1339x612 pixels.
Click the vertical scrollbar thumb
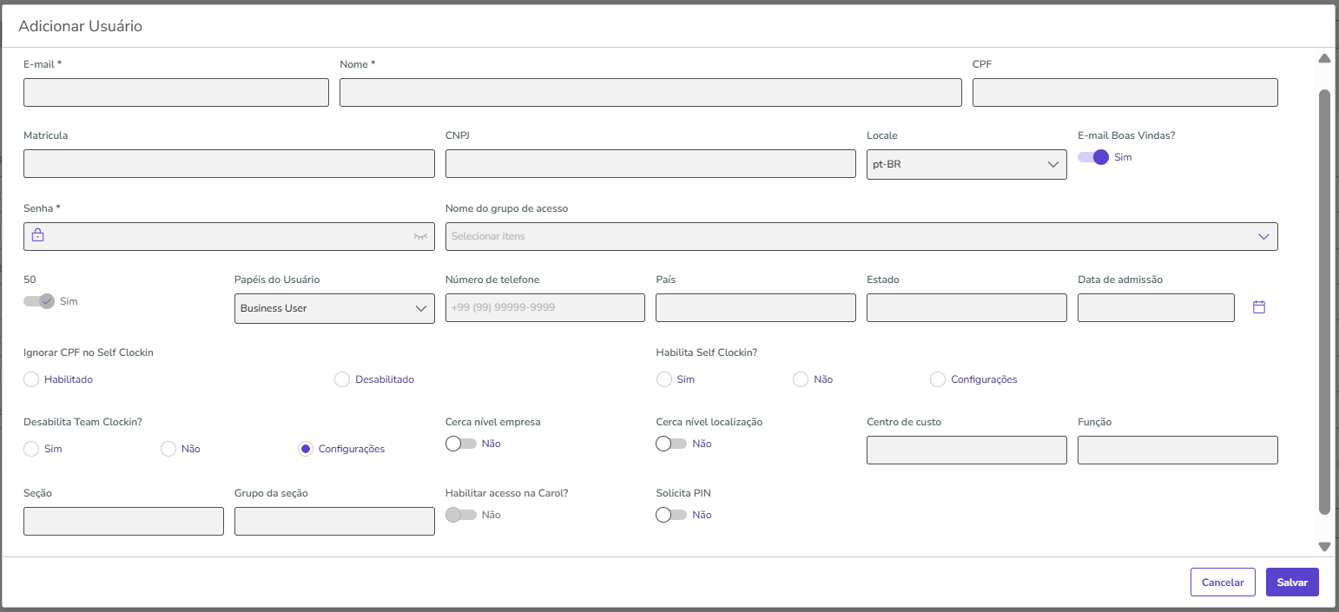[x=1324, y=299]
